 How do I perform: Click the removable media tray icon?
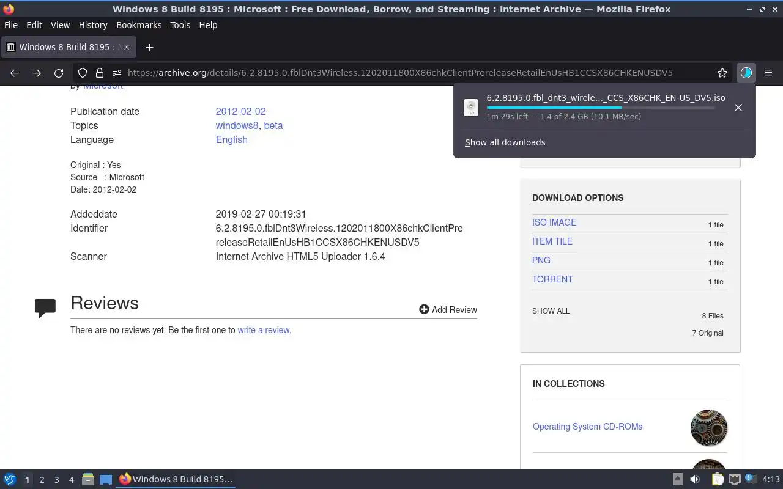coord(678,479)
